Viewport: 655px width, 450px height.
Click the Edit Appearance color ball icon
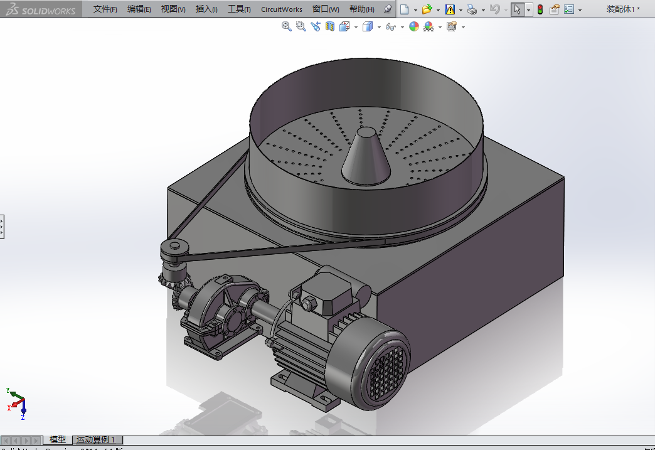(413, 26)
